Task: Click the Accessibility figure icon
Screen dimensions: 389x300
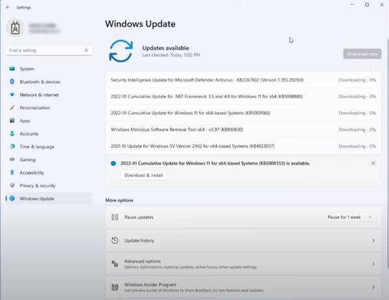Action: pyautogui.click(x=12, y=172)
